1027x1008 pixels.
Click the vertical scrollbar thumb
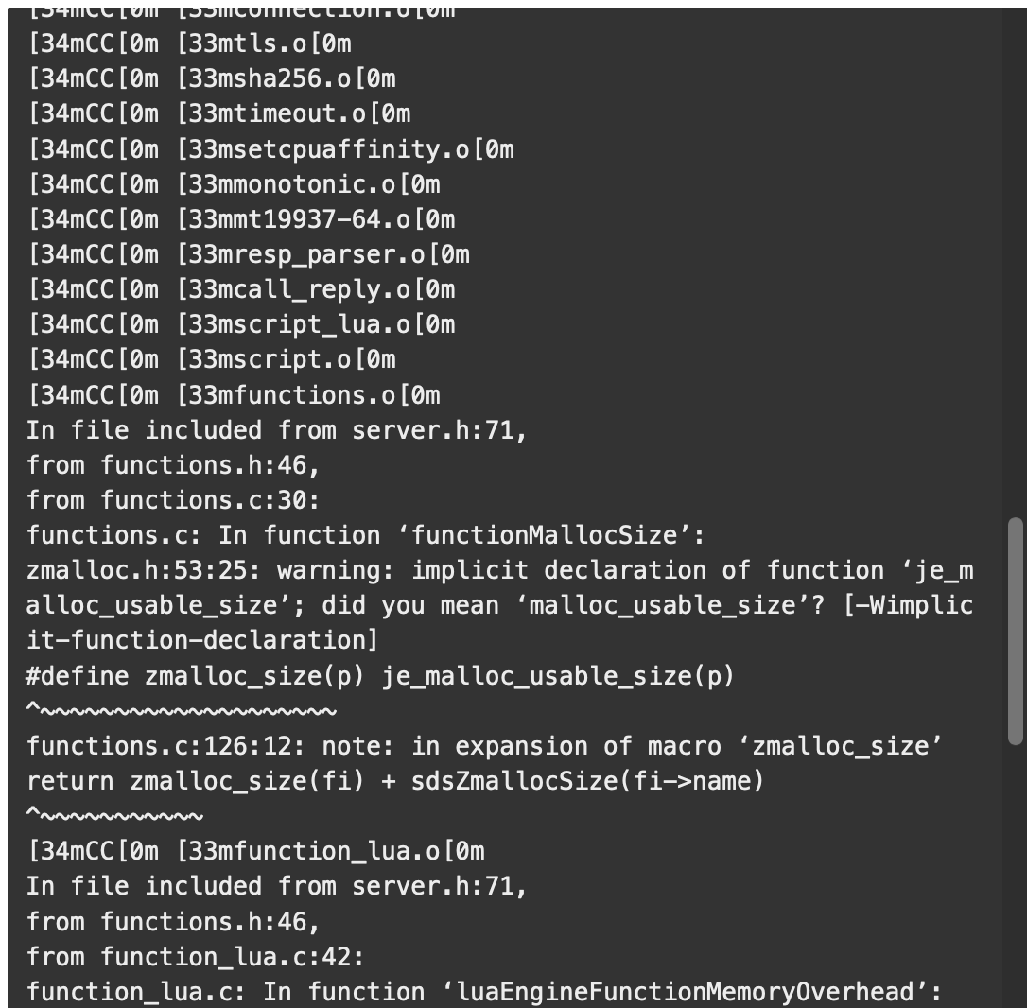tap(1016, 631)
